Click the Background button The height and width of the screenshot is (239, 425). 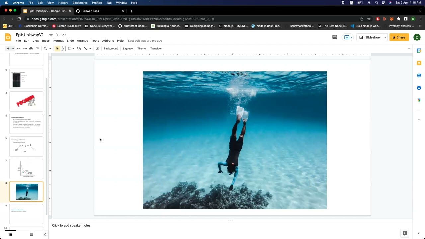coord(111,49)
